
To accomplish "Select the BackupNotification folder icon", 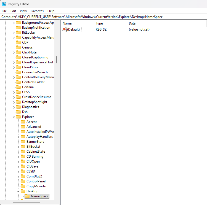I will [x=18, y=28].
